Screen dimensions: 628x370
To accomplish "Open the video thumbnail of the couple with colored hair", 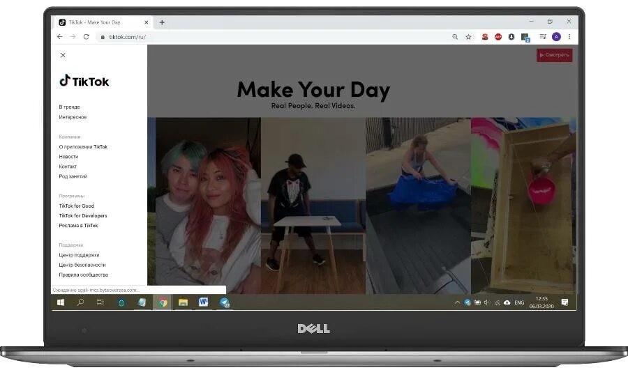I will tap(208, 206).
